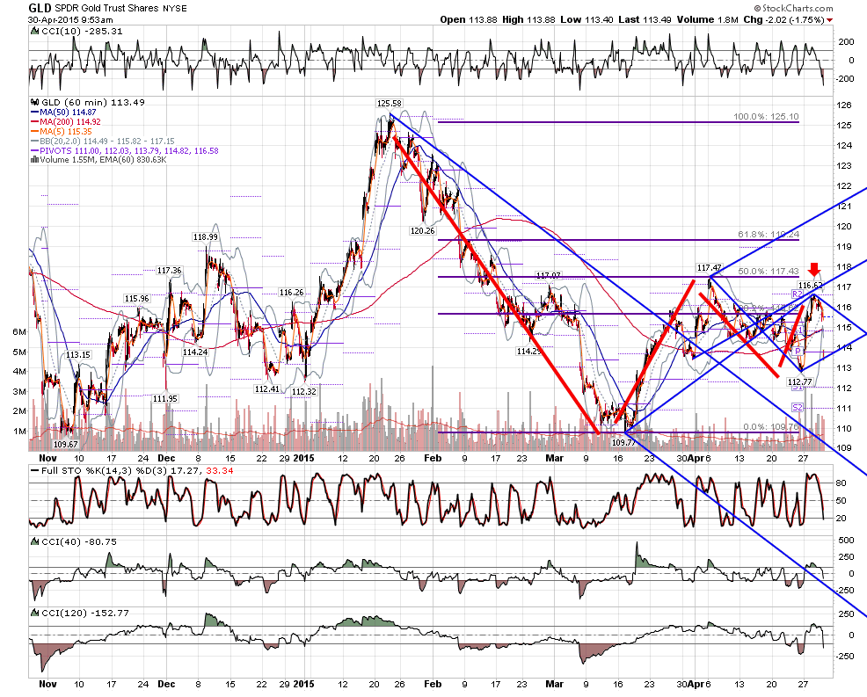Click the CCI(120) indicator panel icon
The width and height of the screenshot is (867, 697).
tap(35, 613)
